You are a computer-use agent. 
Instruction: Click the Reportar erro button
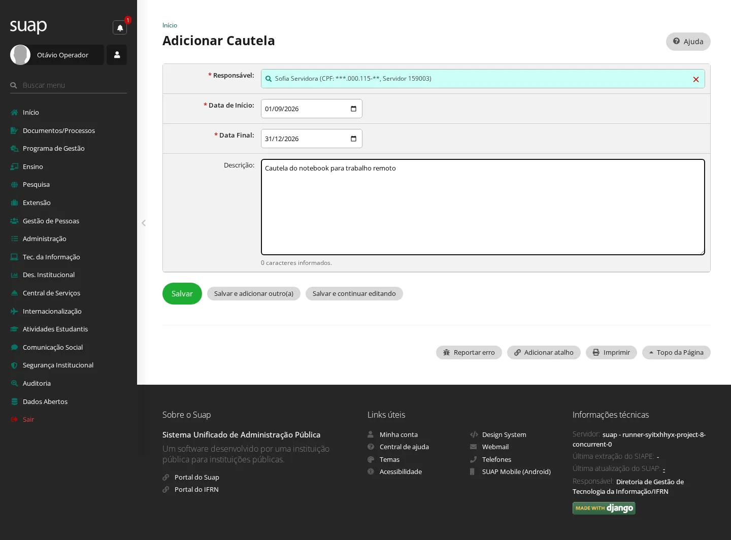click(x=469, y=352)
